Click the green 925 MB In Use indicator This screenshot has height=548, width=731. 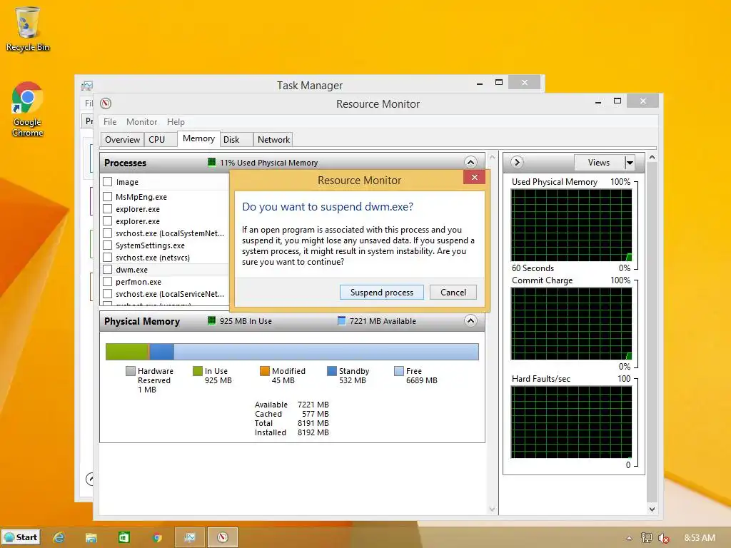[x=211, y=320]
